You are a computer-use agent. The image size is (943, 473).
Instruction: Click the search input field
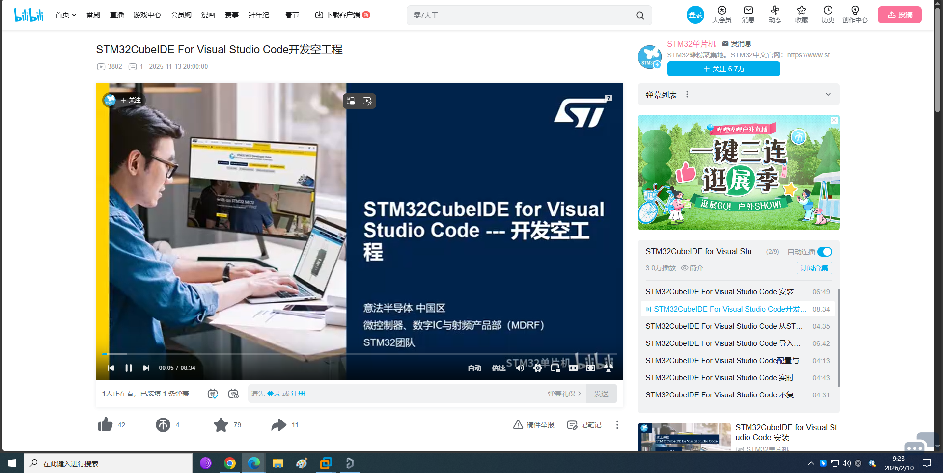pyautogui.click(x=521, y=15)
